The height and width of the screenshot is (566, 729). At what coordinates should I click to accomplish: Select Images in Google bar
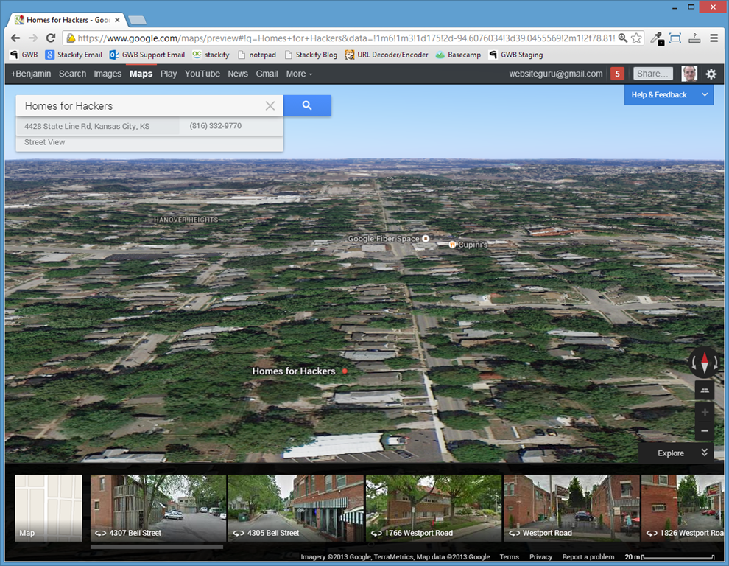108,74
